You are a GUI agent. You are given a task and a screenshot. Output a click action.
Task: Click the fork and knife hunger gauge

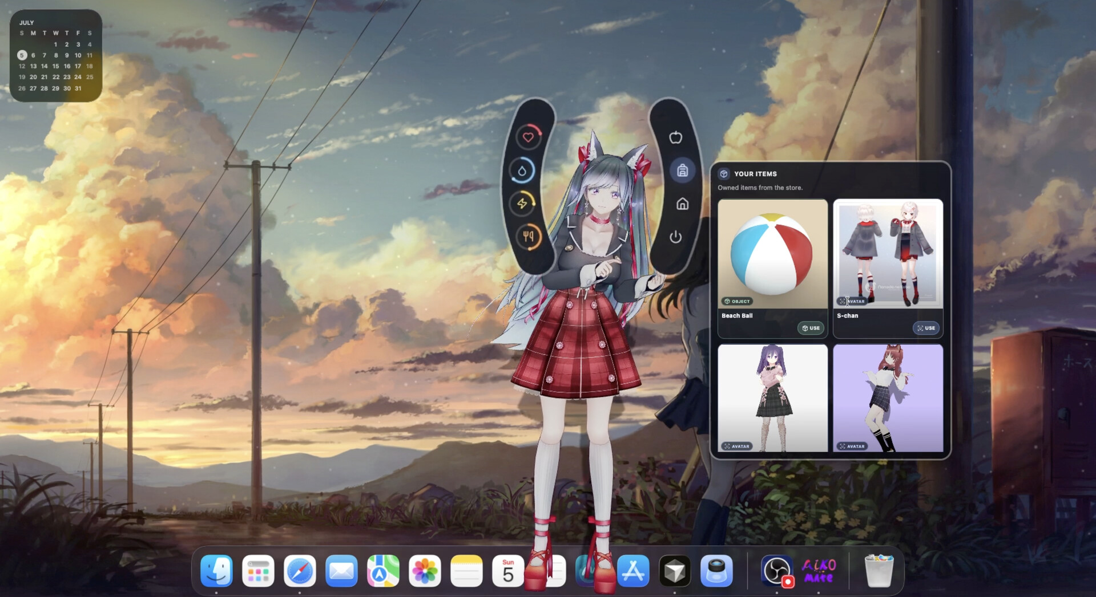pyautogui.click(x=528, y=236)
